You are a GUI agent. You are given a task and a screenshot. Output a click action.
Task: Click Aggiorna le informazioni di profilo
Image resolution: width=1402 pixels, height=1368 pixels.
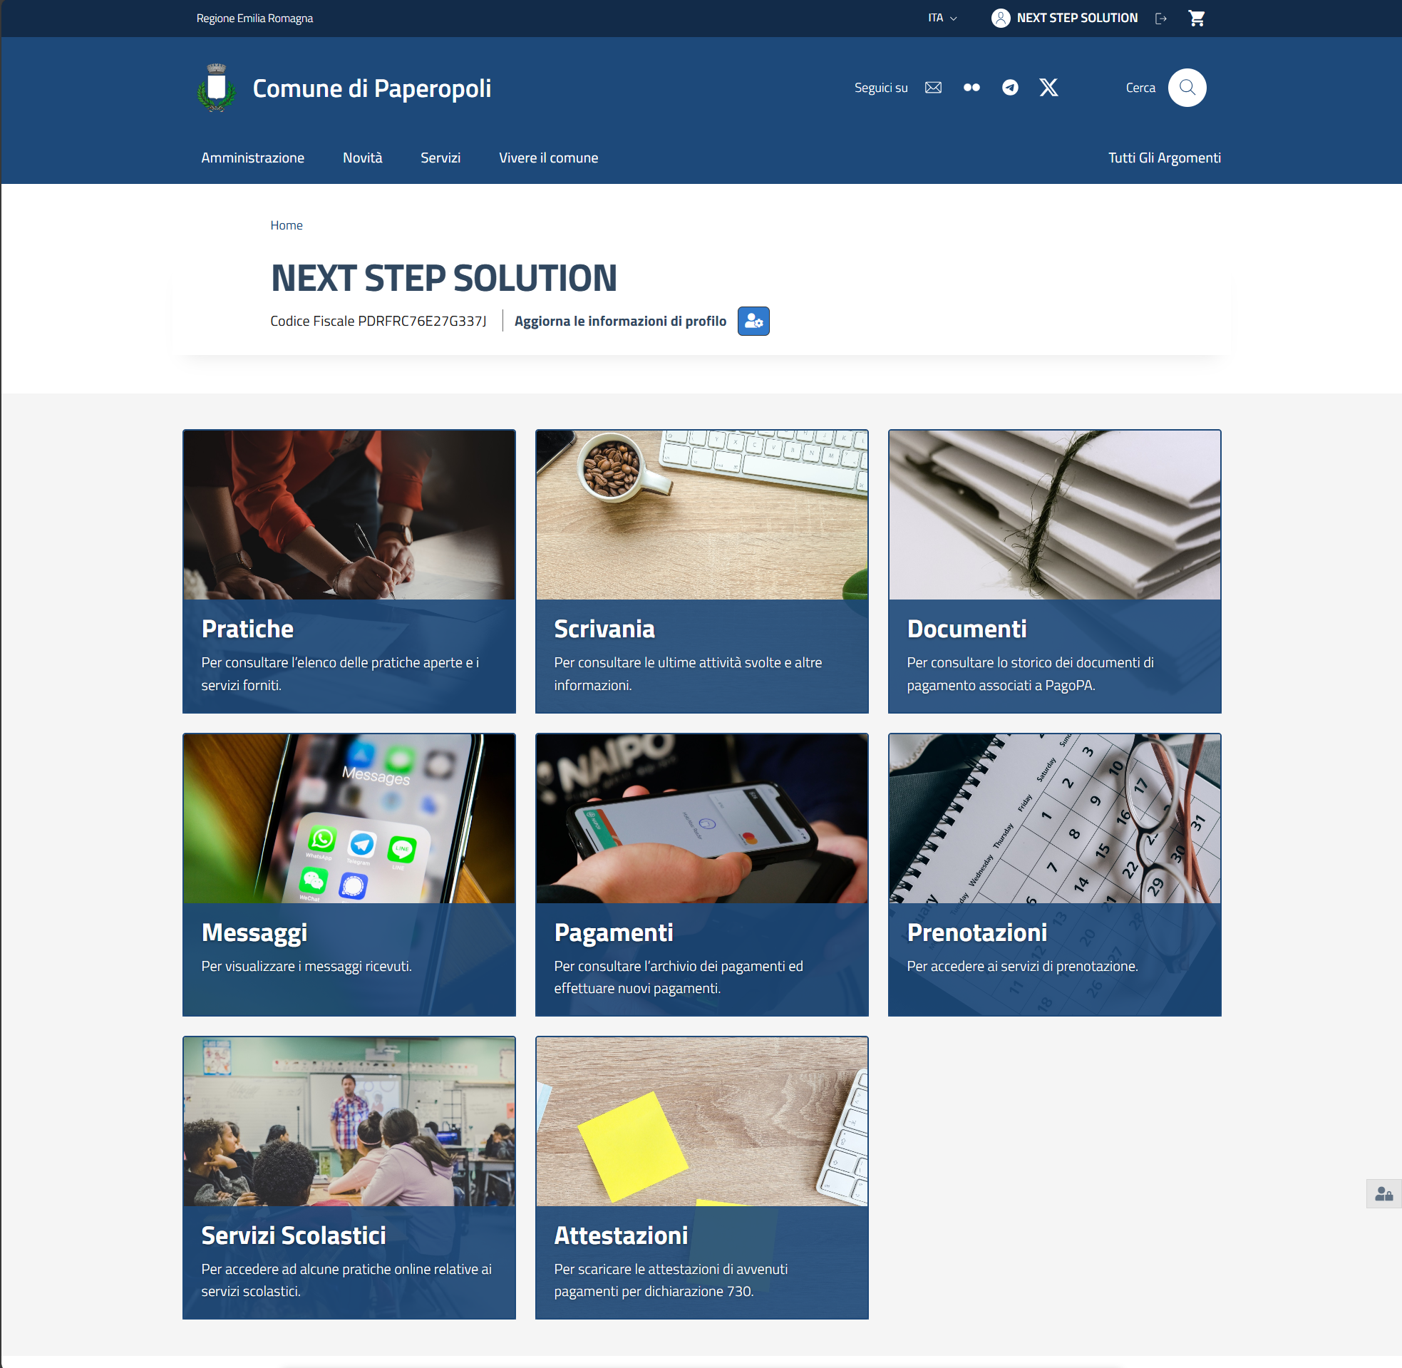coord(620,322)
